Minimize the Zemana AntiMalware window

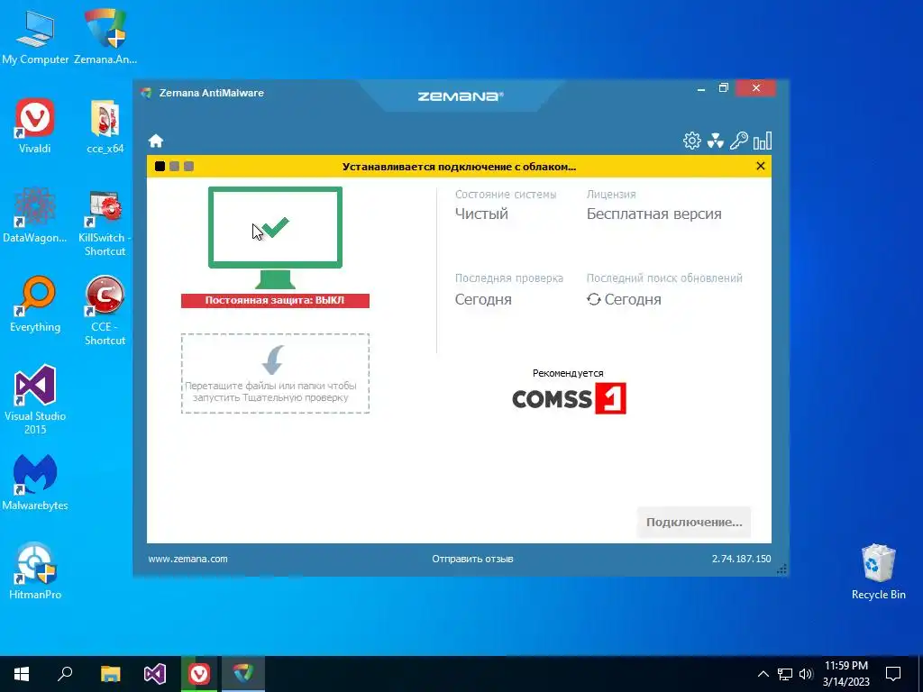click(701, 89)
